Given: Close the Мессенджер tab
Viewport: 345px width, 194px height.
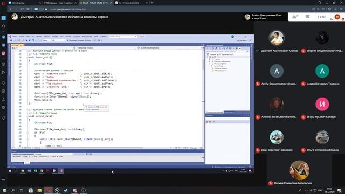Looking at the screenshot, I should click(x=40, y=3).
